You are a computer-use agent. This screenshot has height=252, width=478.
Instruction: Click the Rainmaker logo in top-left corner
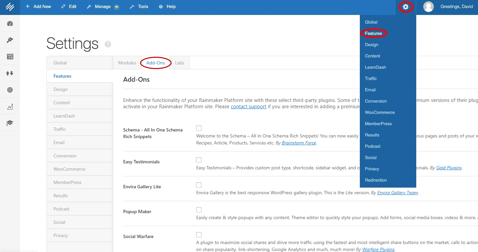pyautogui.click(x=10, y=7)
